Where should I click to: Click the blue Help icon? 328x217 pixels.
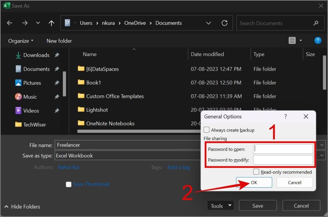[318, 40]
